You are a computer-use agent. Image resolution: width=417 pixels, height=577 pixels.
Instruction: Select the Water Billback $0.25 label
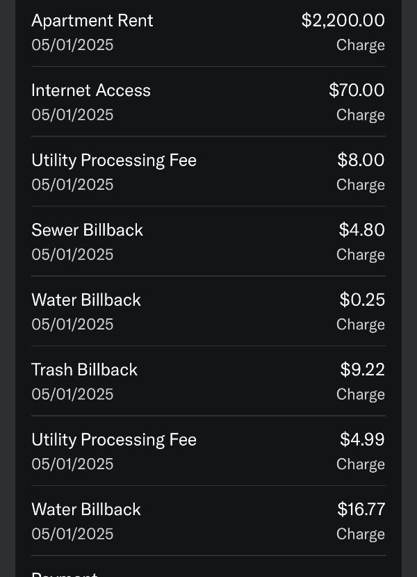click(86, 300)
